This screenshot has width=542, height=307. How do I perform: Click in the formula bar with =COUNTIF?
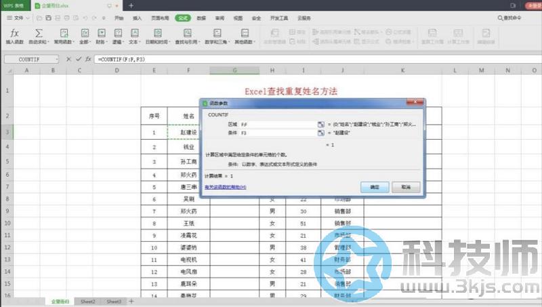coord(318,59)
